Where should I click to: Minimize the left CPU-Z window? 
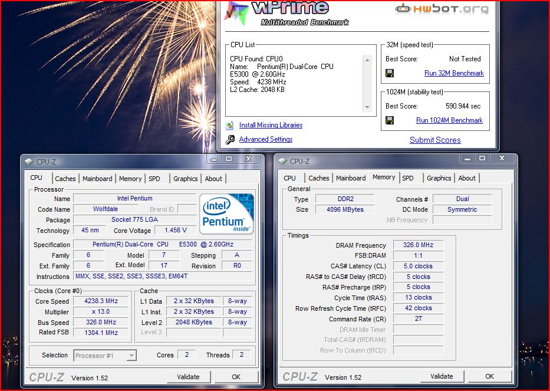[214, 159]
